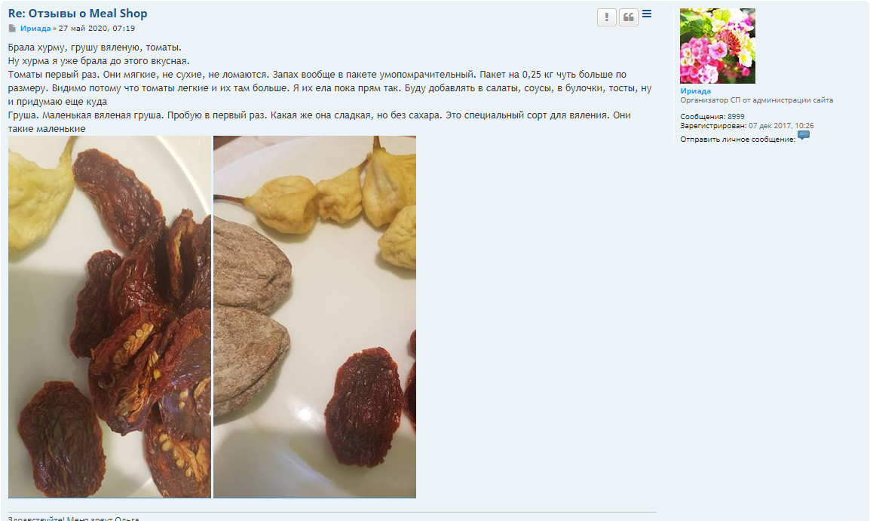
Task: Click the "Сообщения:" label in the profile panel
Action: [x=703, y=117]
